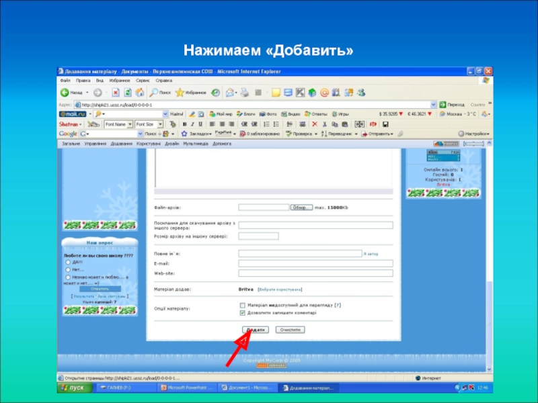538x403 pixels.
Task: Toggle Underline in Shatran toolbar
Action: (x=200, y=124)
